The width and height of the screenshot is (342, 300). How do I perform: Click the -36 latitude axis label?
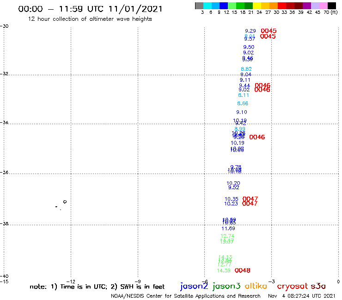coord(4,172)
